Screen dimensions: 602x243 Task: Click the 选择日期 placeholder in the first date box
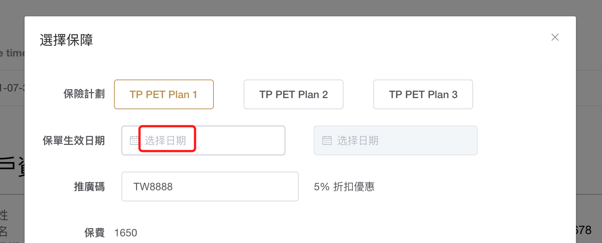pos(165,140)
